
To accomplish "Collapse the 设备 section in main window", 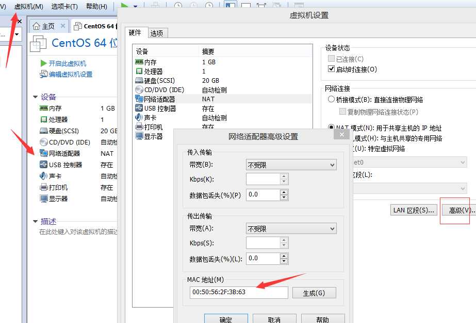I will [x=35, y=97].
